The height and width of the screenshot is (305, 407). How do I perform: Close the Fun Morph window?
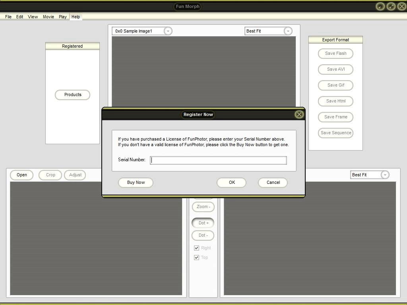coord(401,6)
